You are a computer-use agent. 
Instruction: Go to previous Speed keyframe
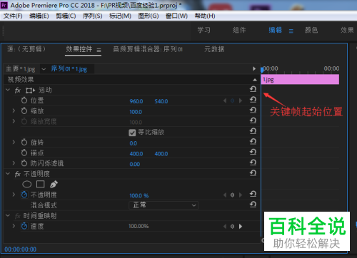coord(225,227)
